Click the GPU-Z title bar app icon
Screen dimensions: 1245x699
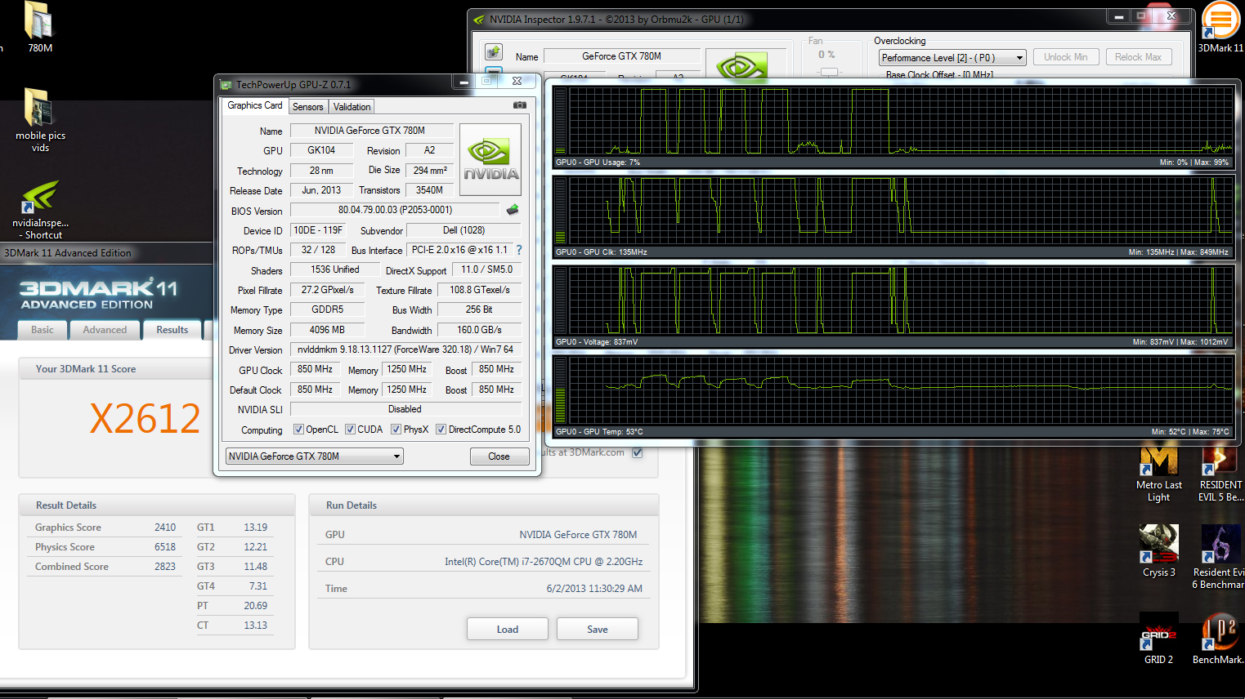coord(226,84)
